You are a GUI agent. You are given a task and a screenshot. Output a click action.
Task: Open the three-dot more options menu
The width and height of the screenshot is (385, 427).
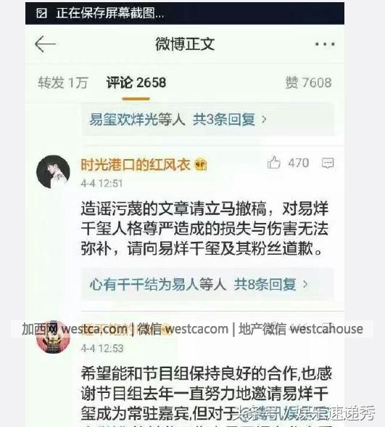click(x=325, y=44)
